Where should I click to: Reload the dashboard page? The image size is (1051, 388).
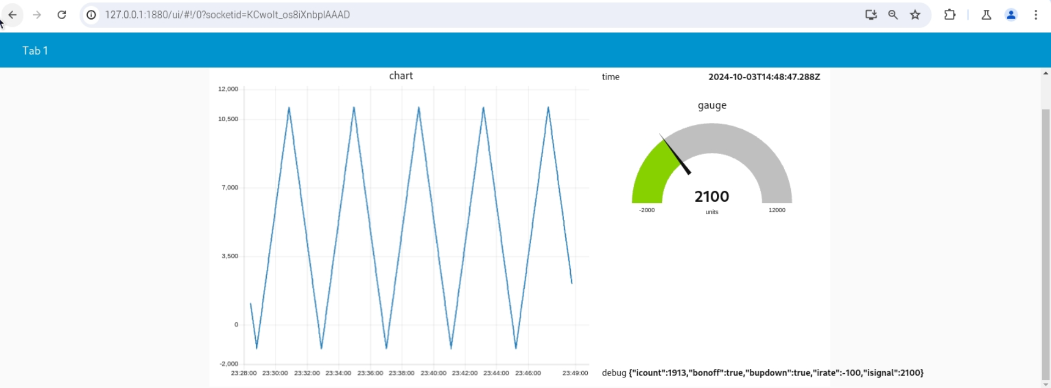click(62, 15)
